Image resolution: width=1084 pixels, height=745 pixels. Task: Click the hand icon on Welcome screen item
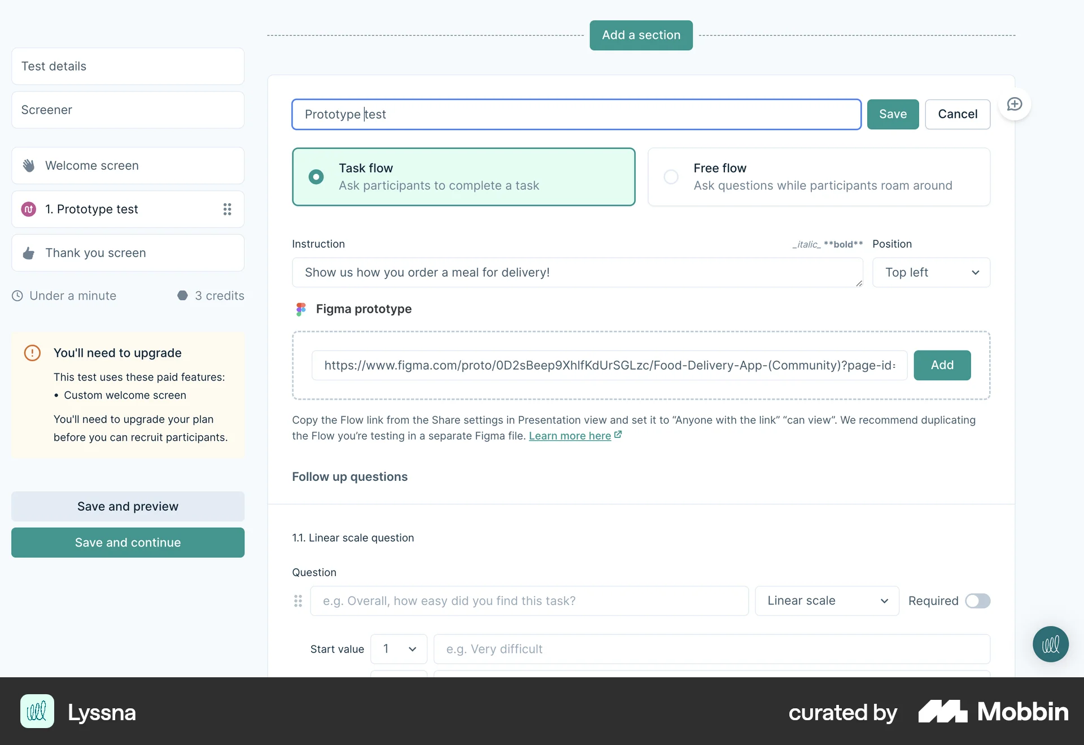click(29, 165)
